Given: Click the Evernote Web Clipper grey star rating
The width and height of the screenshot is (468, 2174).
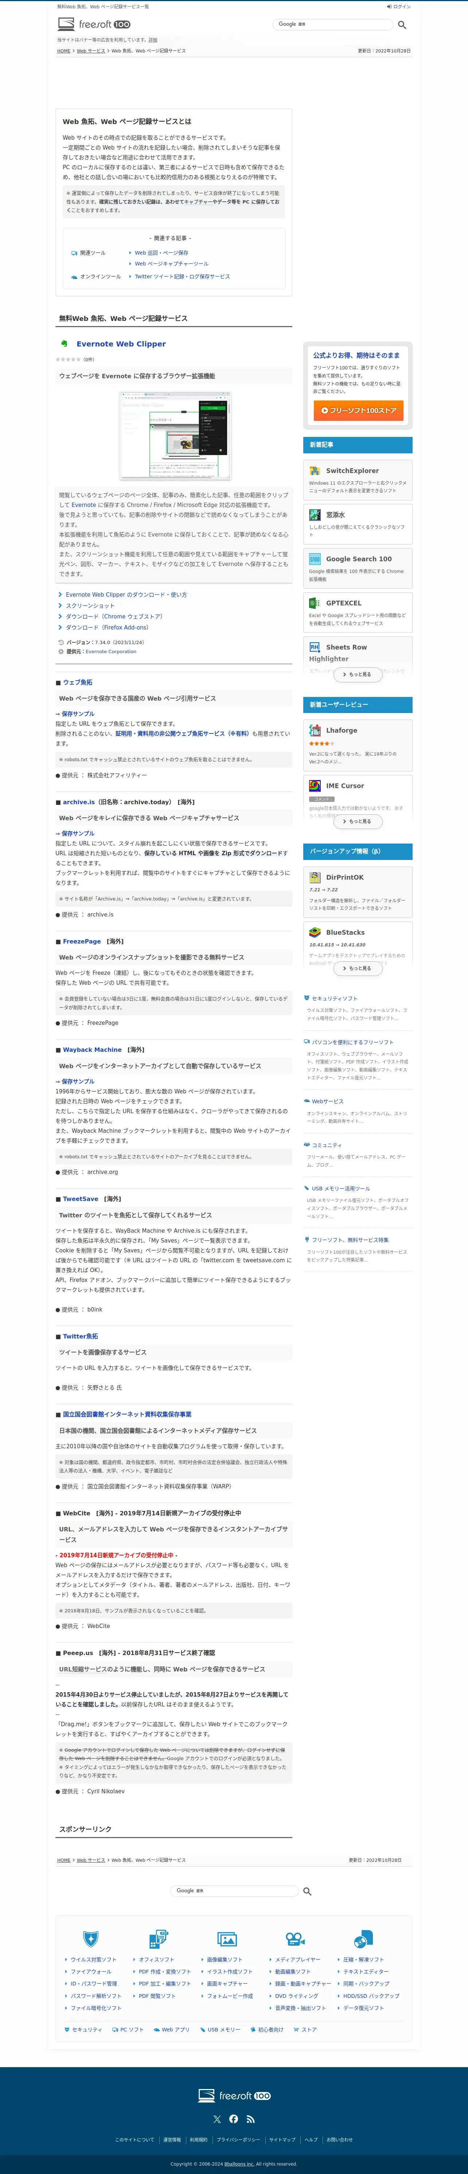Looking at the screenshot, I should [x=68, y=360].
